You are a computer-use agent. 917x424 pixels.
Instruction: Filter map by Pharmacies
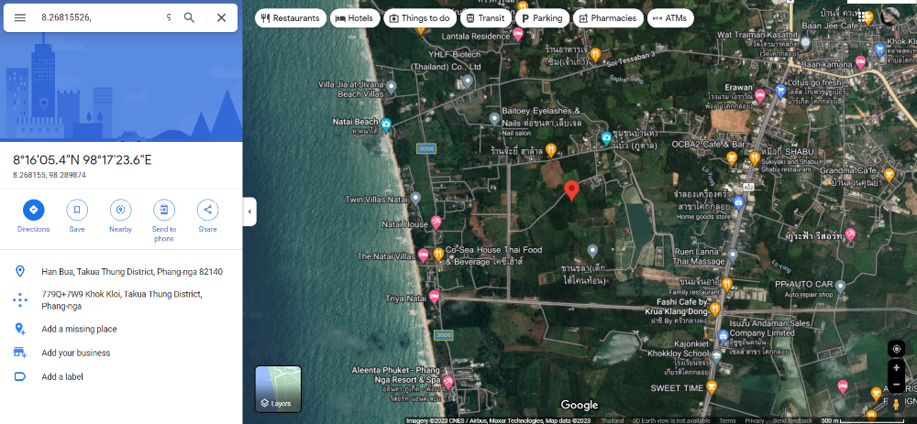[x=608, y=18]
